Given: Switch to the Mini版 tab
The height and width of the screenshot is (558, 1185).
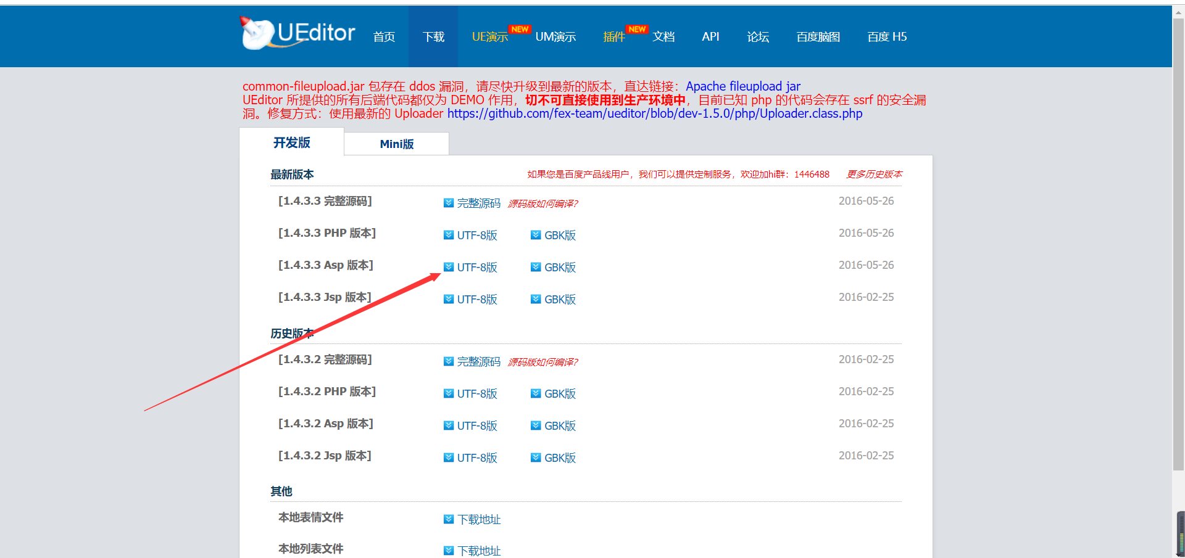Looking at the screenshot, I should (x=396, y=144).
